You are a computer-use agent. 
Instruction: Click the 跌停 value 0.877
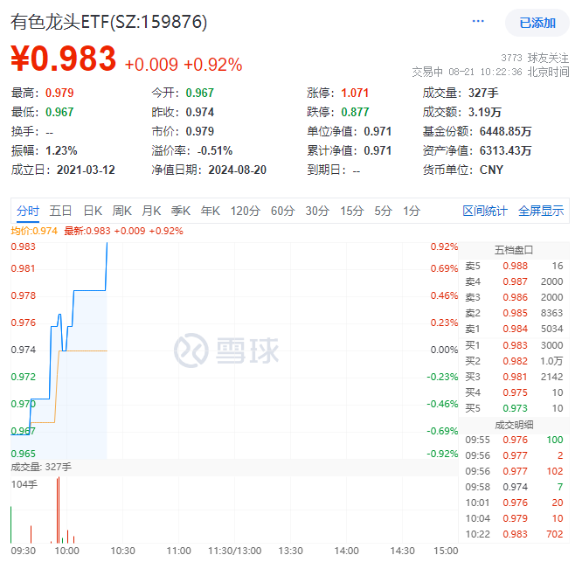tap(355, 112)
